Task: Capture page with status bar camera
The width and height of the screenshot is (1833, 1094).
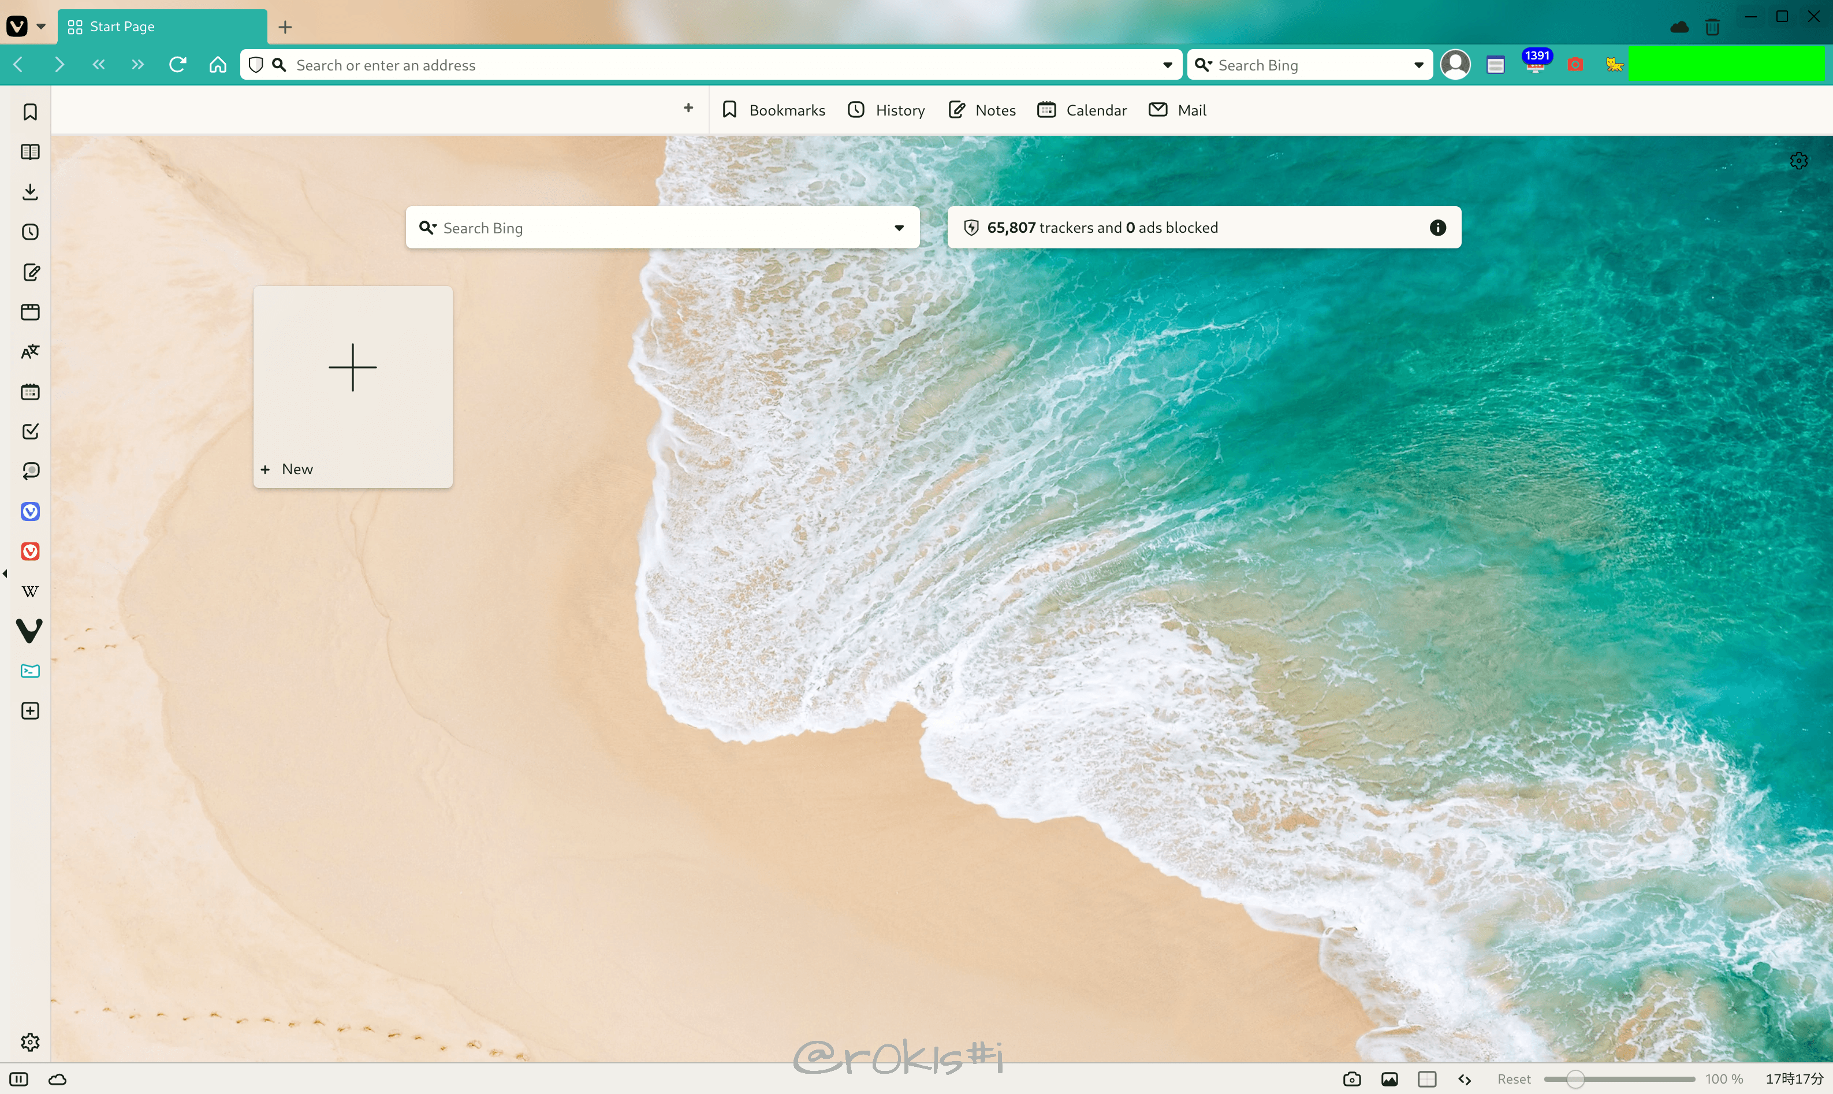Action: point(1352,1079)
